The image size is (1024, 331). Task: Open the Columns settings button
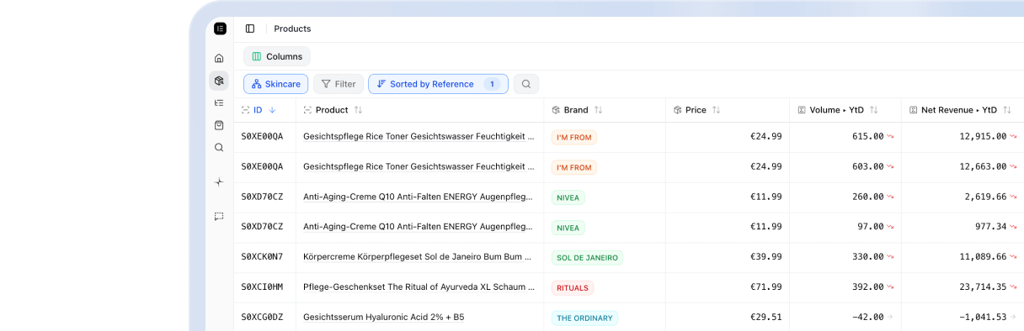pos(277,56)
